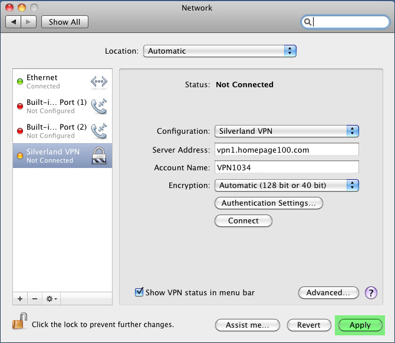Click red status dot for Port (1)
Screen dimensions: 395x343
20,106
